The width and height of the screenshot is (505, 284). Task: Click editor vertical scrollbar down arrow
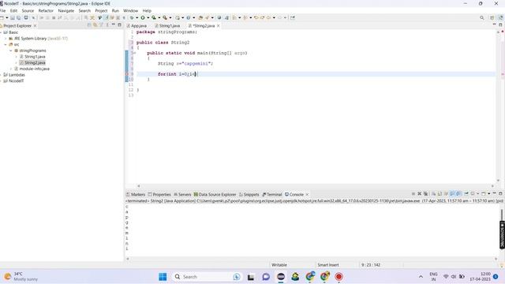499,181
